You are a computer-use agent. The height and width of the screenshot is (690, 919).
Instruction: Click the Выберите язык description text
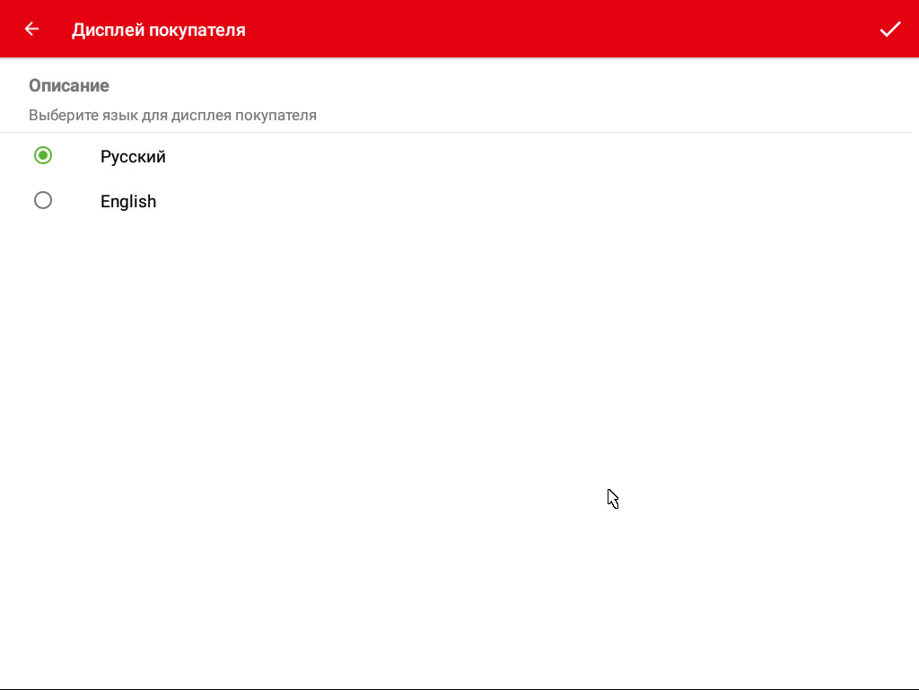coord(172,116)
